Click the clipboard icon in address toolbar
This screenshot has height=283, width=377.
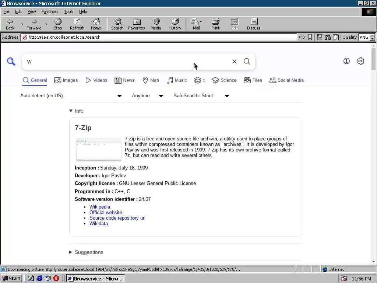336,37
